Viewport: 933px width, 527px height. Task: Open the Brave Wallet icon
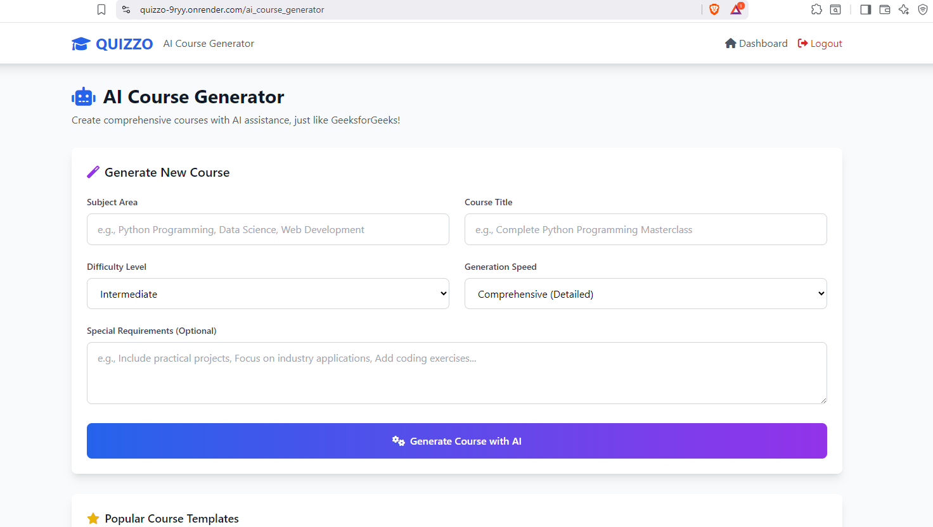(x=885, y=10)
